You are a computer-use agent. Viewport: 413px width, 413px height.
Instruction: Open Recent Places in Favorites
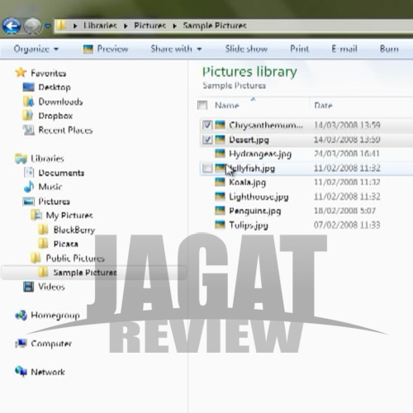pos(65,130)
